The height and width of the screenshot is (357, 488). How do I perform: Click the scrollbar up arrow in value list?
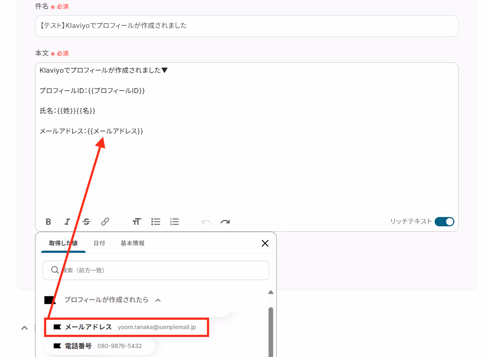coord(271,293)
